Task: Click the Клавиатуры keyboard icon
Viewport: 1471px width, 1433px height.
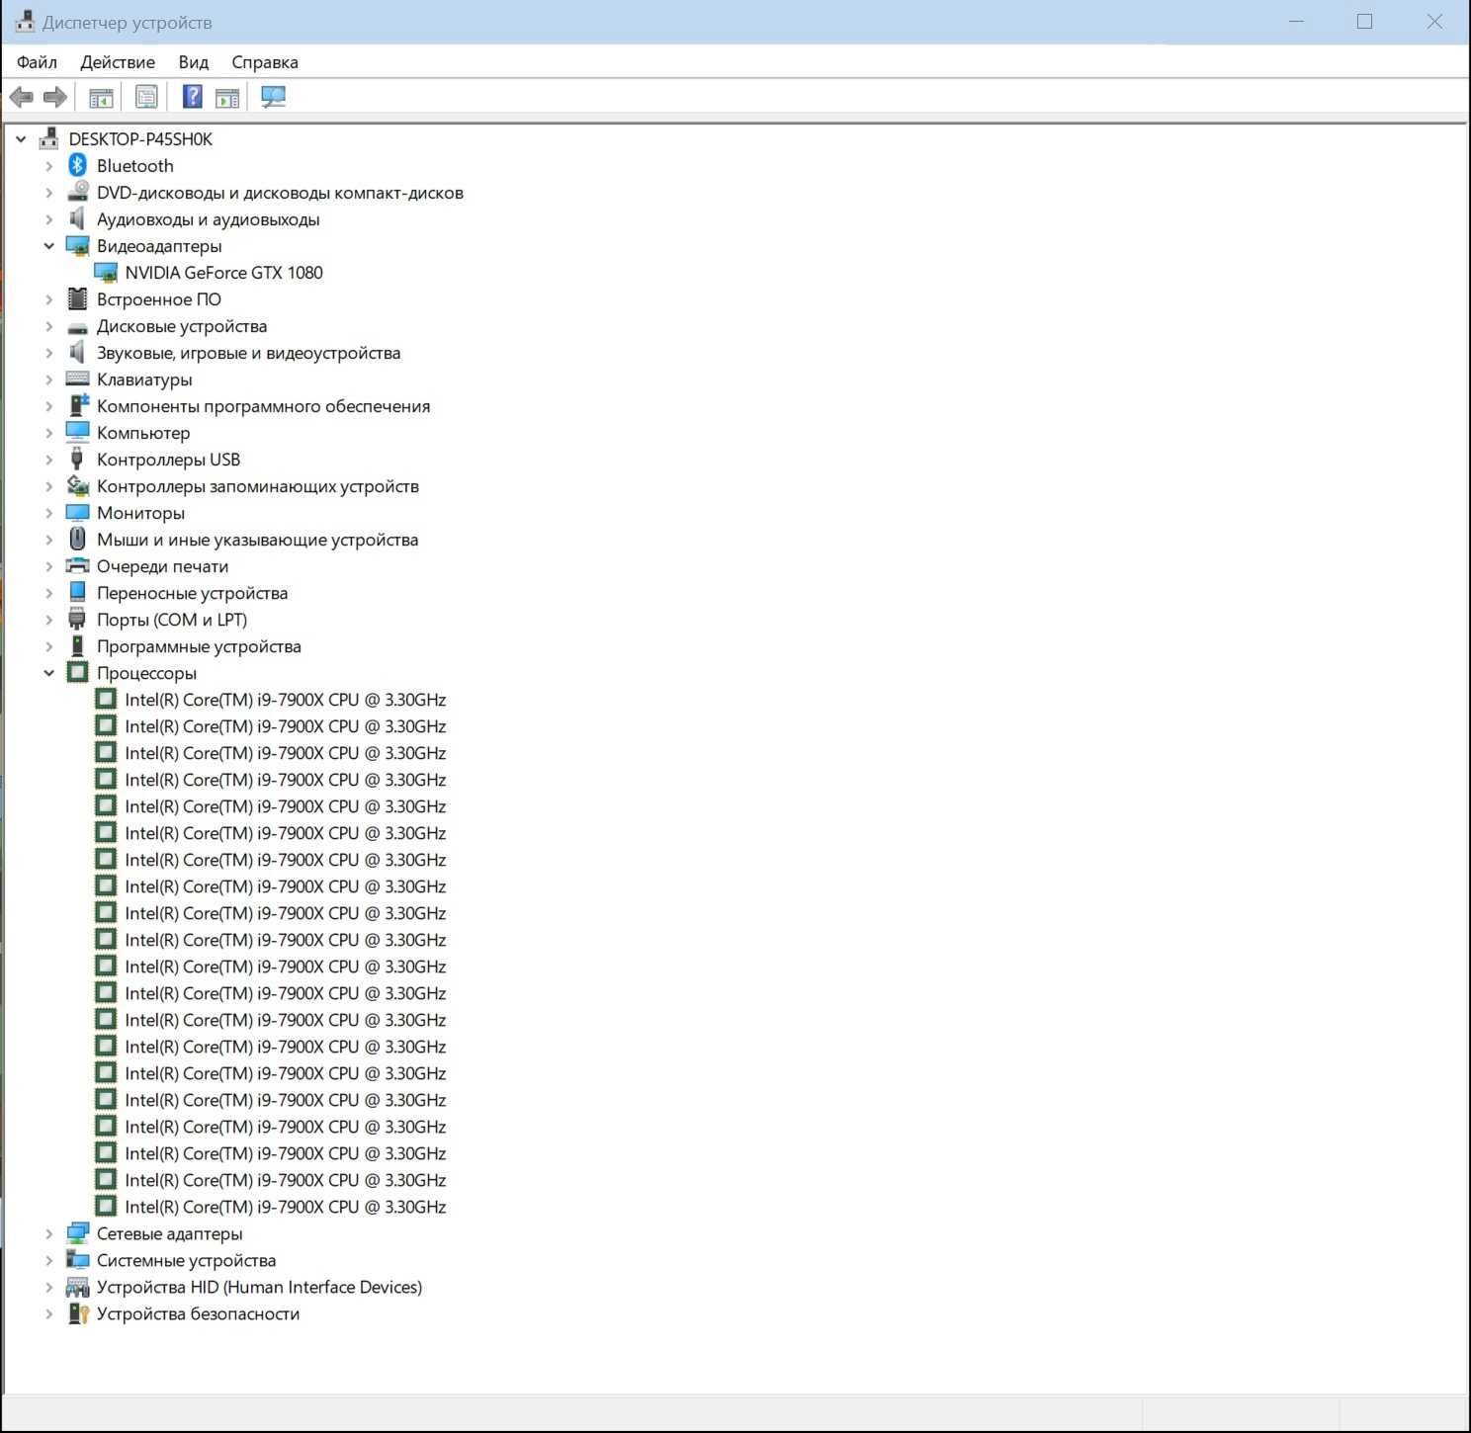Action: coord(77,379)
